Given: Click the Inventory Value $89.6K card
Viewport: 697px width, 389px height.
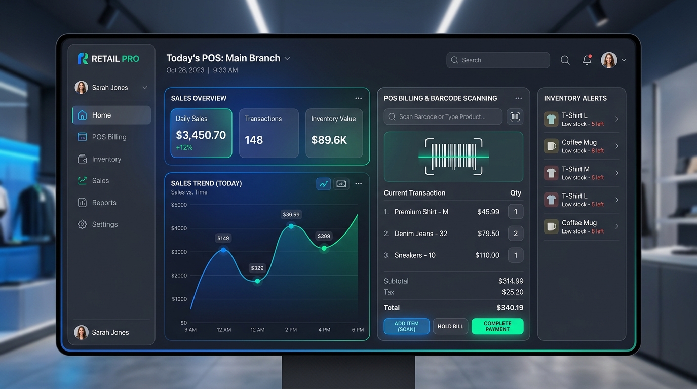Looking at the screenshot, I should point(334,133).
